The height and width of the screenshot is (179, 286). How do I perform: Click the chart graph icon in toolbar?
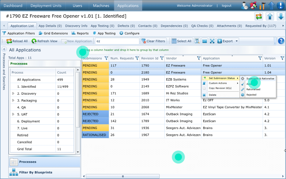click(205, 41)
